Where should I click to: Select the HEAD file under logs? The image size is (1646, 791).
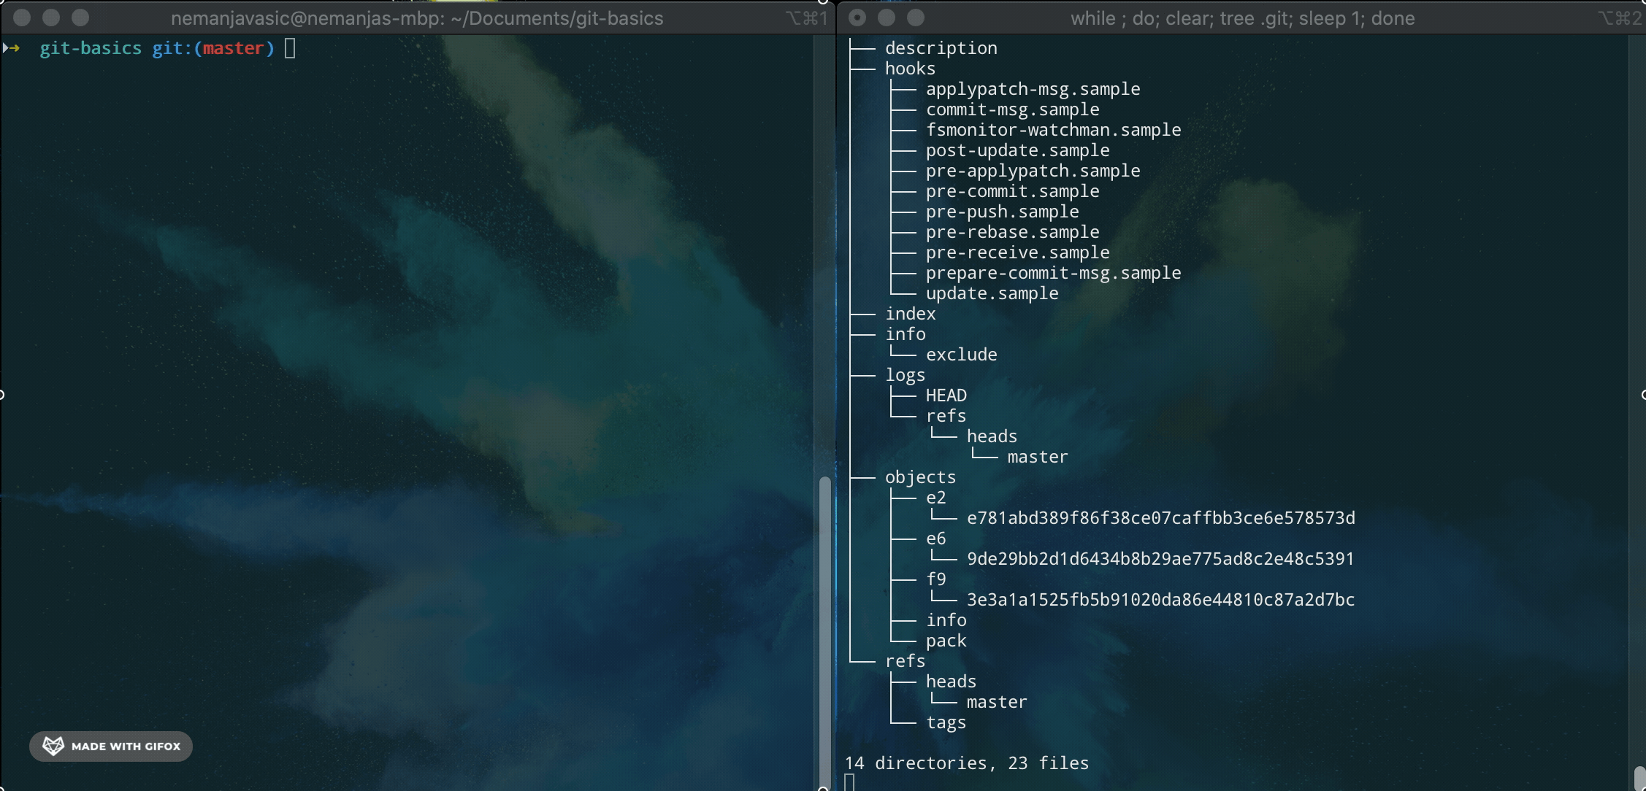pos(946,396)
